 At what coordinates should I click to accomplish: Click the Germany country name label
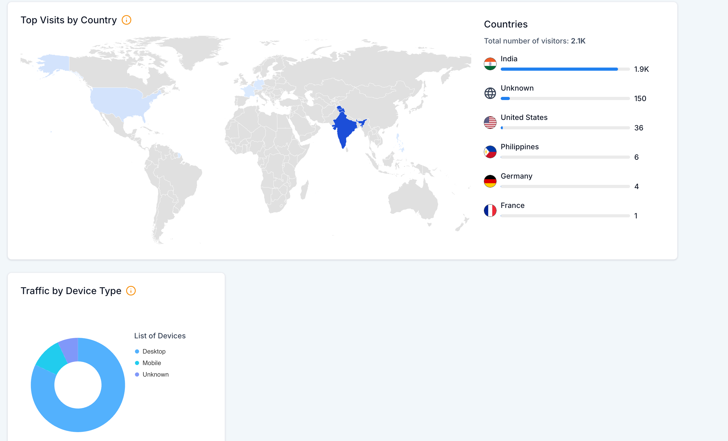pos(516,176)
